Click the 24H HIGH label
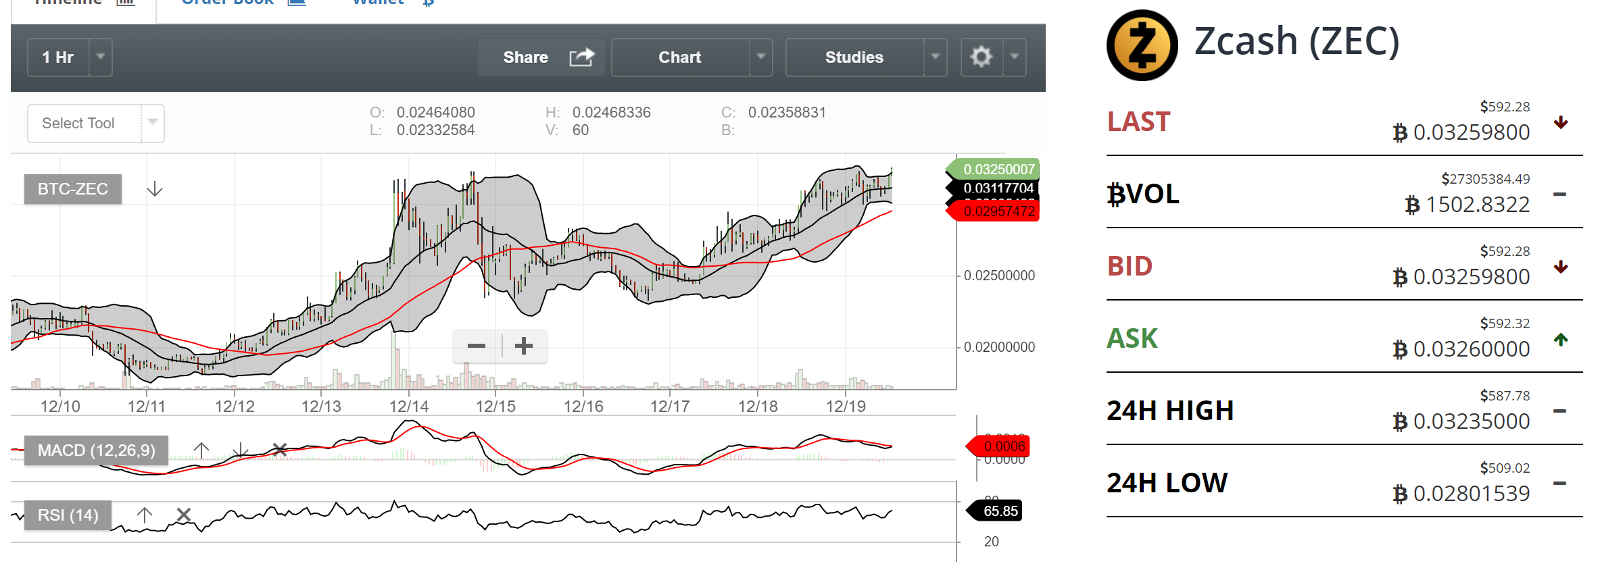 click(1170, 411)
